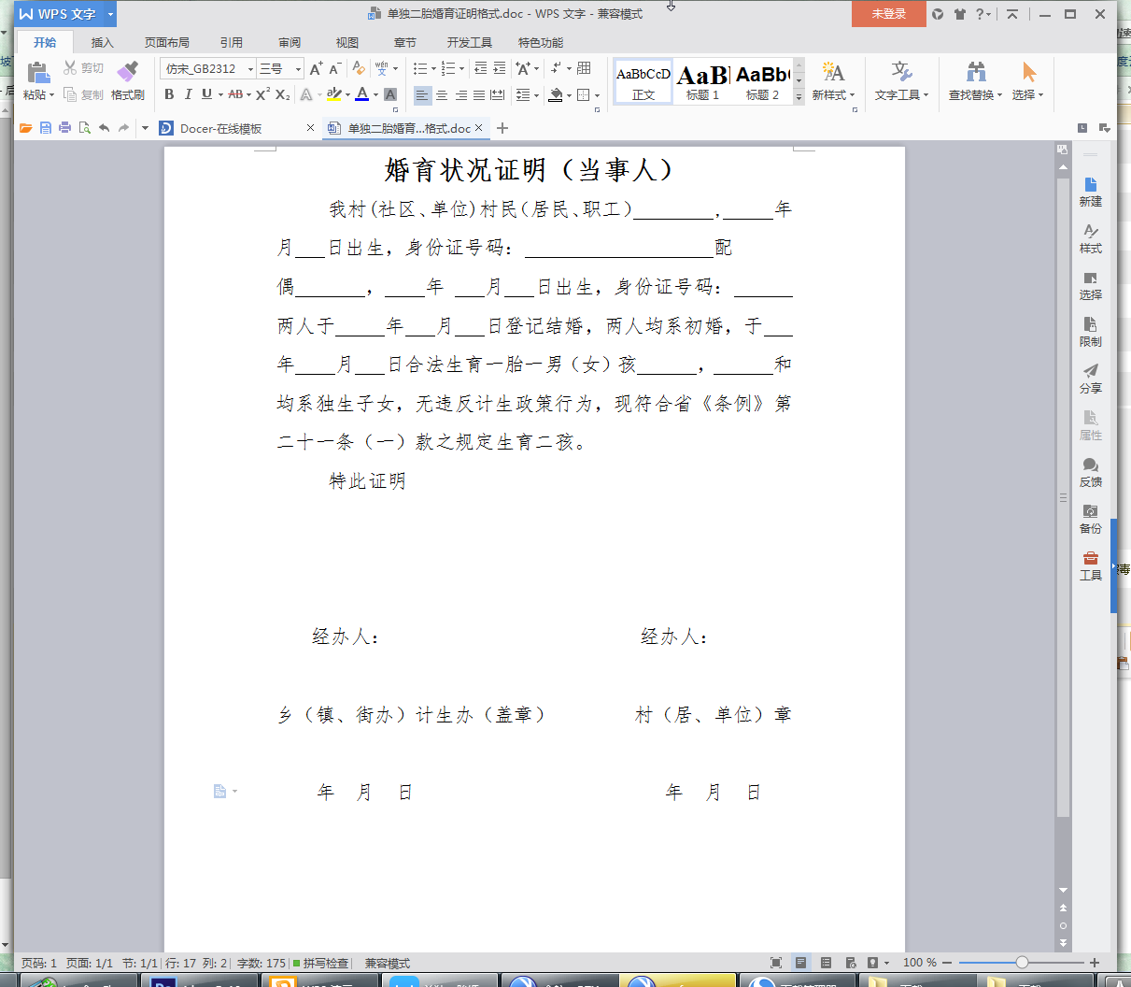The image size is (1131, 987).
Task: Apply yellow text highlight color
Action: click(x=334, y=94)
